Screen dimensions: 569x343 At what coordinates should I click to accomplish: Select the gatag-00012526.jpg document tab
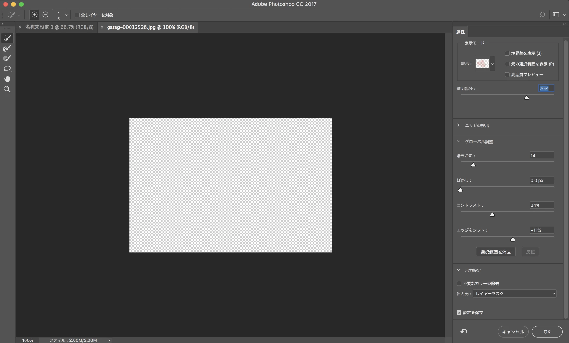tap(151, 27)
